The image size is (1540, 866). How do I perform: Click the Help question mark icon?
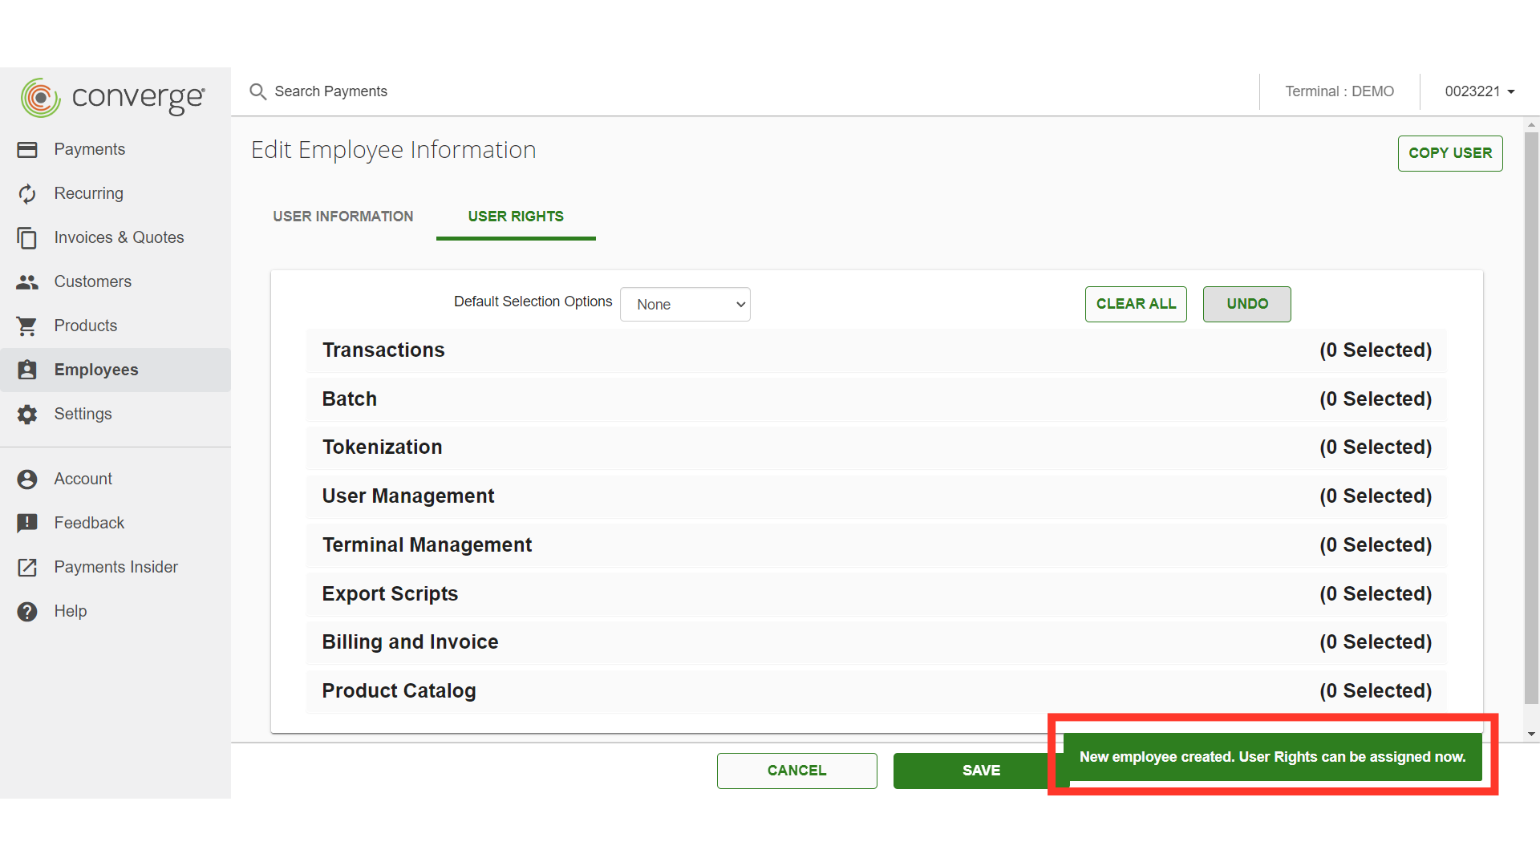click(x=27, y=612)
